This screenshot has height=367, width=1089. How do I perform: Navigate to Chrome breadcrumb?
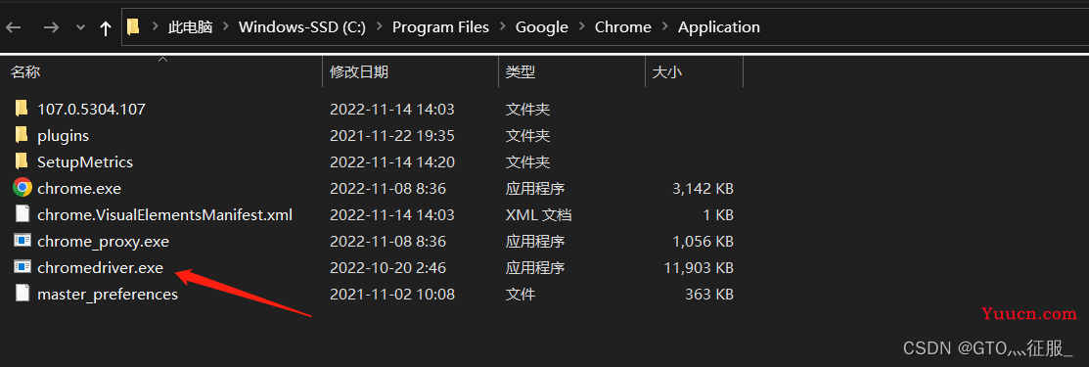click(x=623, y=27)
